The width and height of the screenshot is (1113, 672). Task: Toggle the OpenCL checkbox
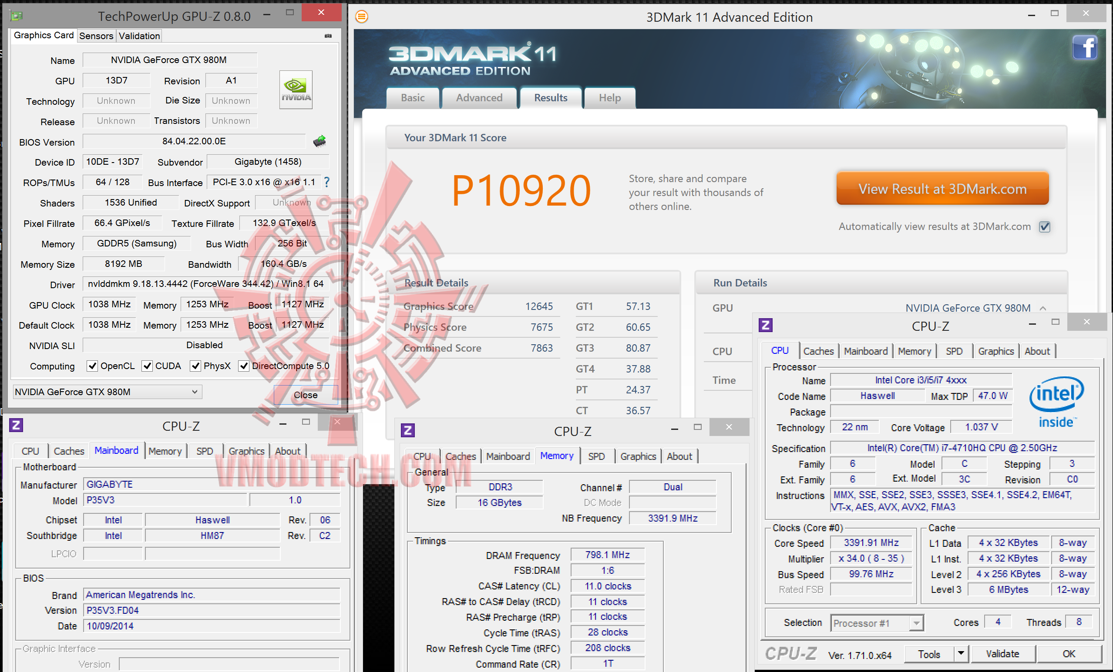[92, 366]
